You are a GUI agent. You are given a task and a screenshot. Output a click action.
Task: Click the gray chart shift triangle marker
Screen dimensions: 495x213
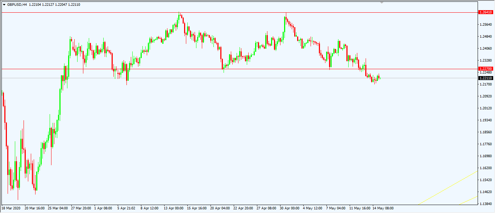381,3
